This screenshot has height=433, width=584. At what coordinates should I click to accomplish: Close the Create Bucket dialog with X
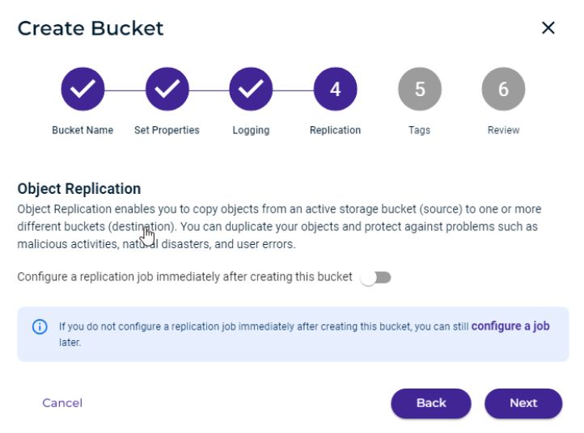pos(548,28)
